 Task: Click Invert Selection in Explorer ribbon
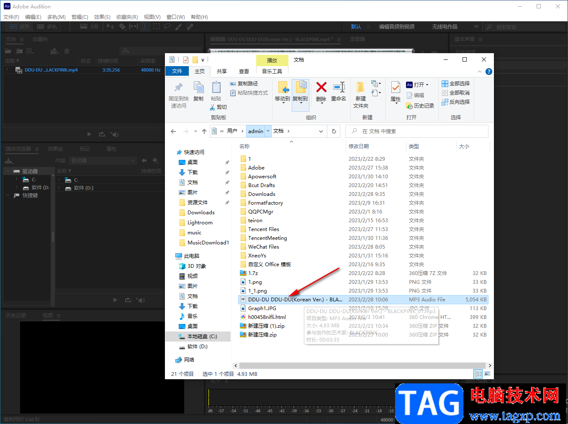(456, 102)
